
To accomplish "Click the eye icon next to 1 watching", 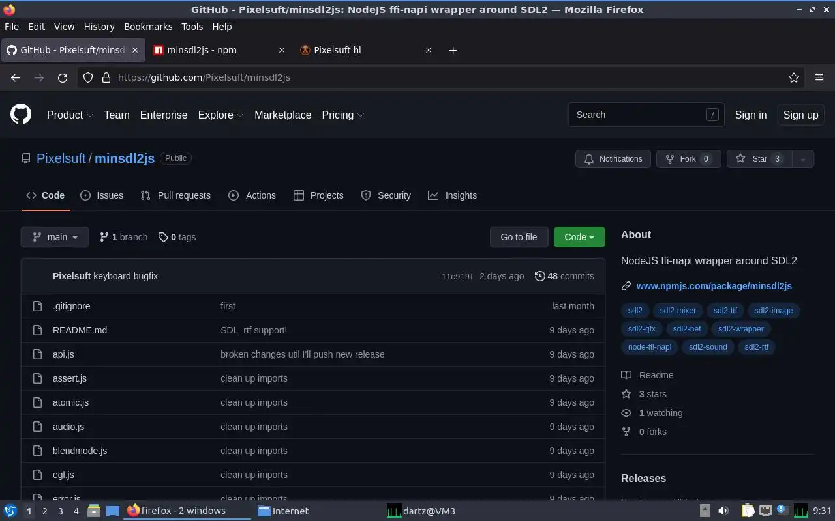I will tap(626, 413).
